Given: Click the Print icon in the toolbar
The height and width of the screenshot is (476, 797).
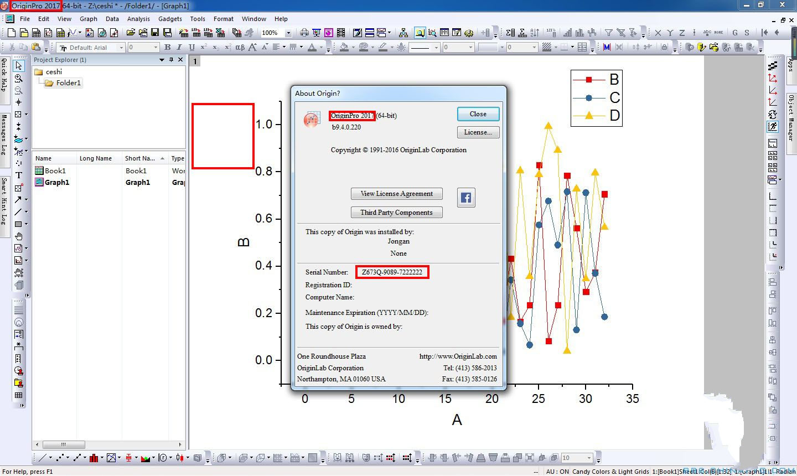Looking at the screenshot, I should click(x=304, y=33).
